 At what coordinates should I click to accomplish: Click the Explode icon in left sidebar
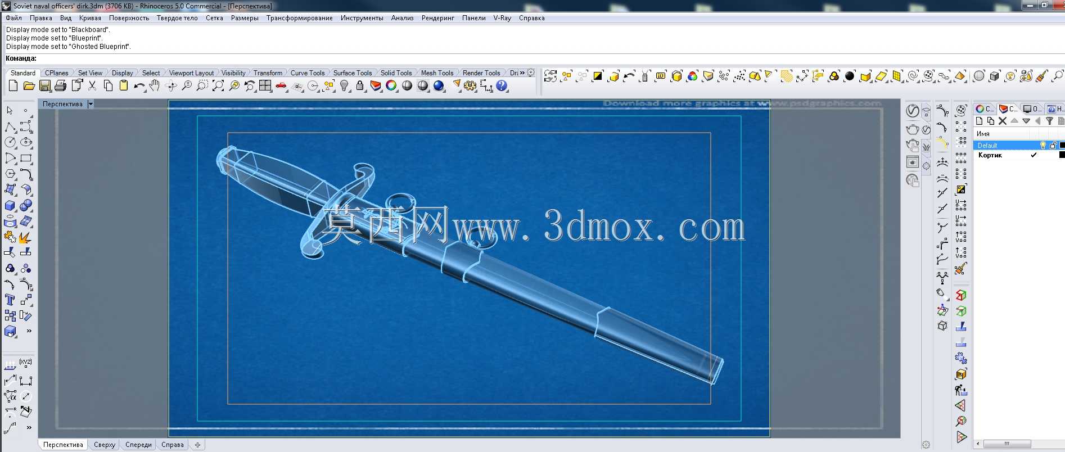pyautogui.click(x=25, y=237)
